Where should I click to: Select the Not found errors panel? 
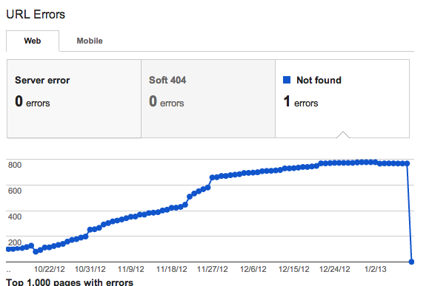click(x=342, y=98)
